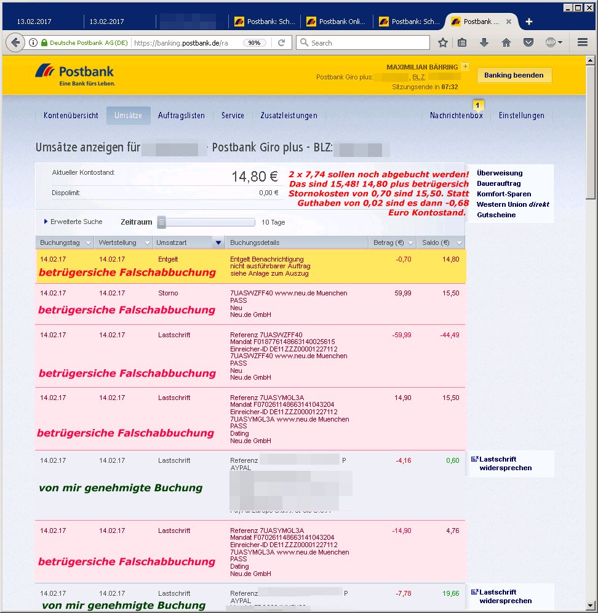Image resolution: width=598 pixels, height=613 pixels.
Task: Click the Aktueller Kontostand value 14,80 €
Action: click(x=255, y=177)
